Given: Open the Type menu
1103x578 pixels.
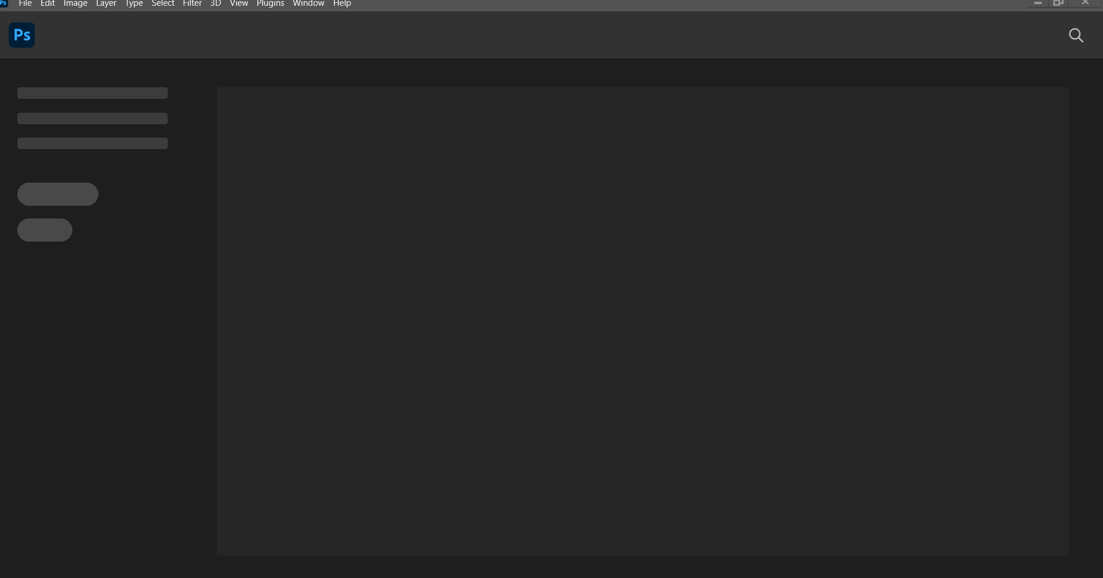Looking at the screenshot, I should (134, 3).
